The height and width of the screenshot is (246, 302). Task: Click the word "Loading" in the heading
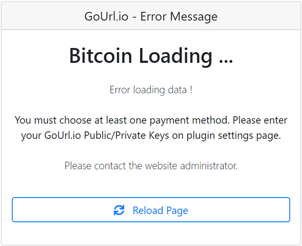[176, 56]
